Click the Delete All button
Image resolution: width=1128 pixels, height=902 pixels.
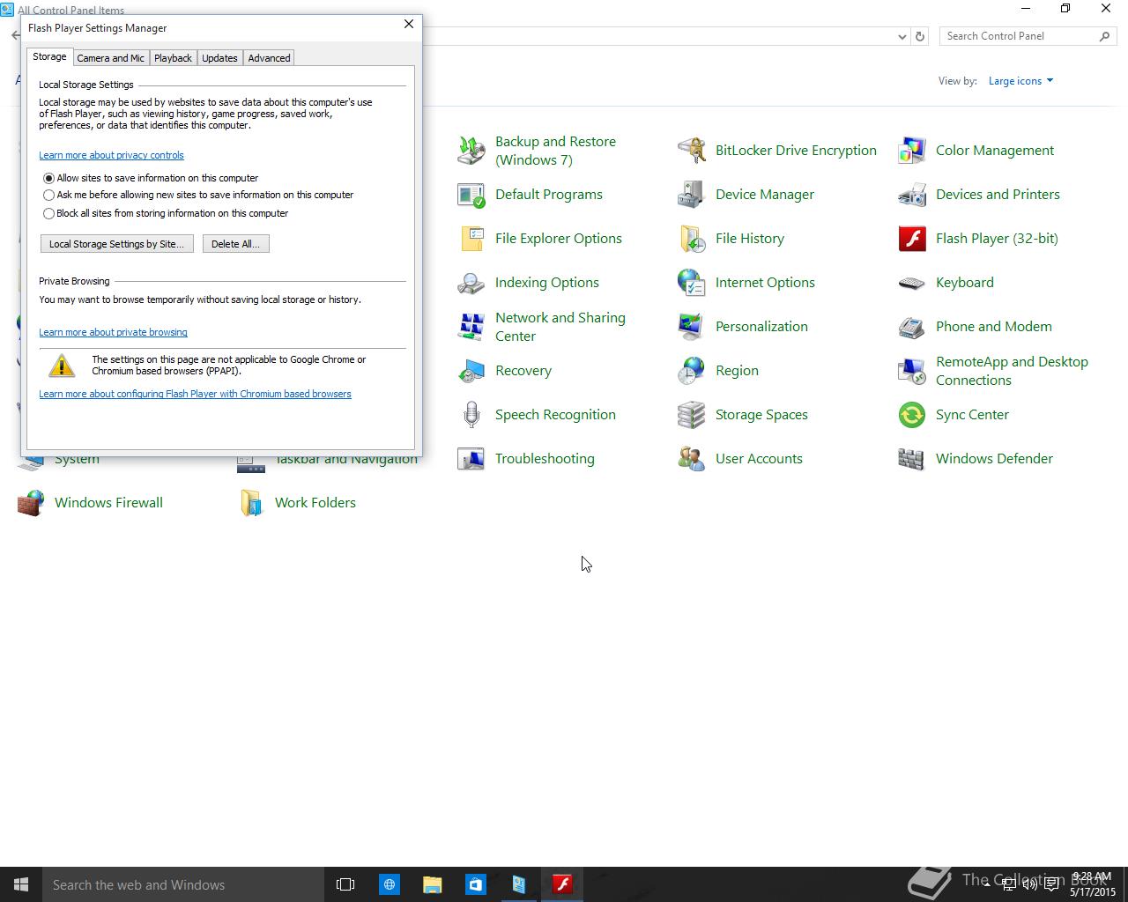tap(236, 244)
